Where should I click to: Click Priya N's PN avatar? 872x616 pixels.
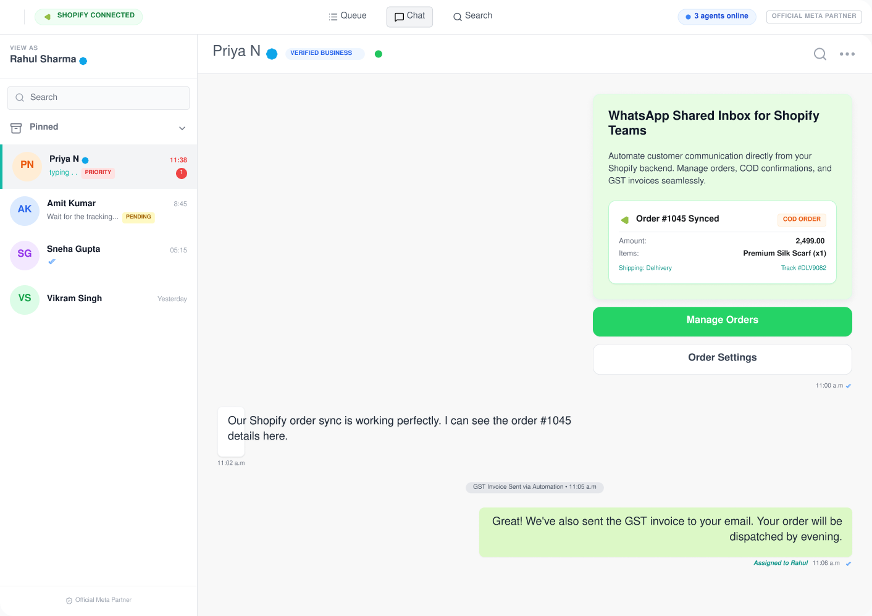click(27, 166)
